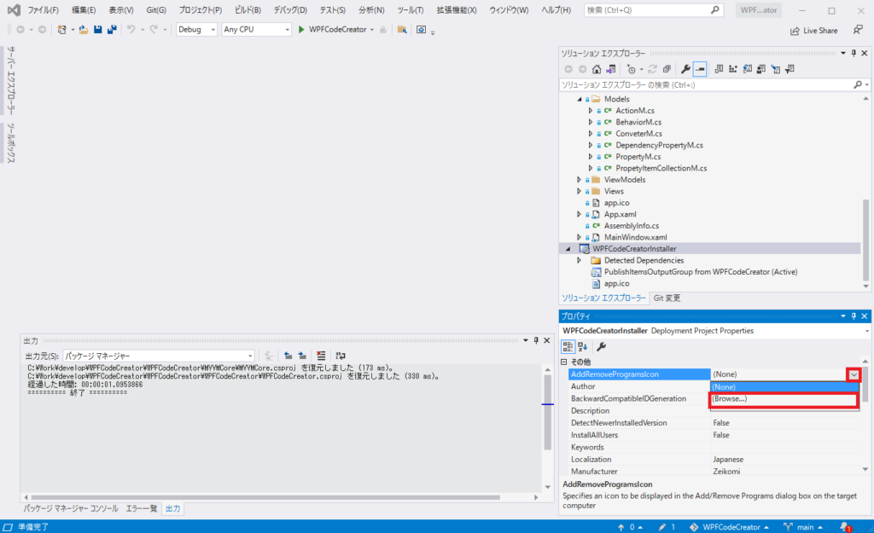874x533 pixels.
Task: Click WPFCodeCreator repository in status bar
Action: tap(729, 527)
